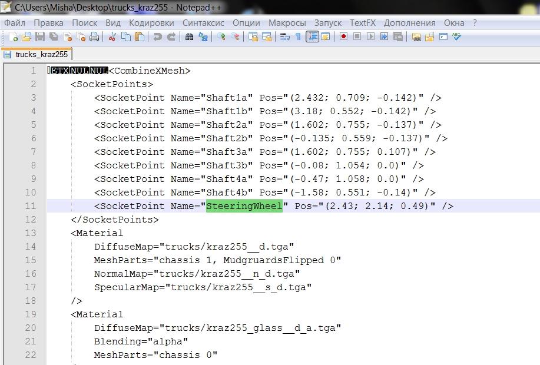Open Find with the binoculars icon
The width and height of the screenshot is (540, 365).
[189, 36]
